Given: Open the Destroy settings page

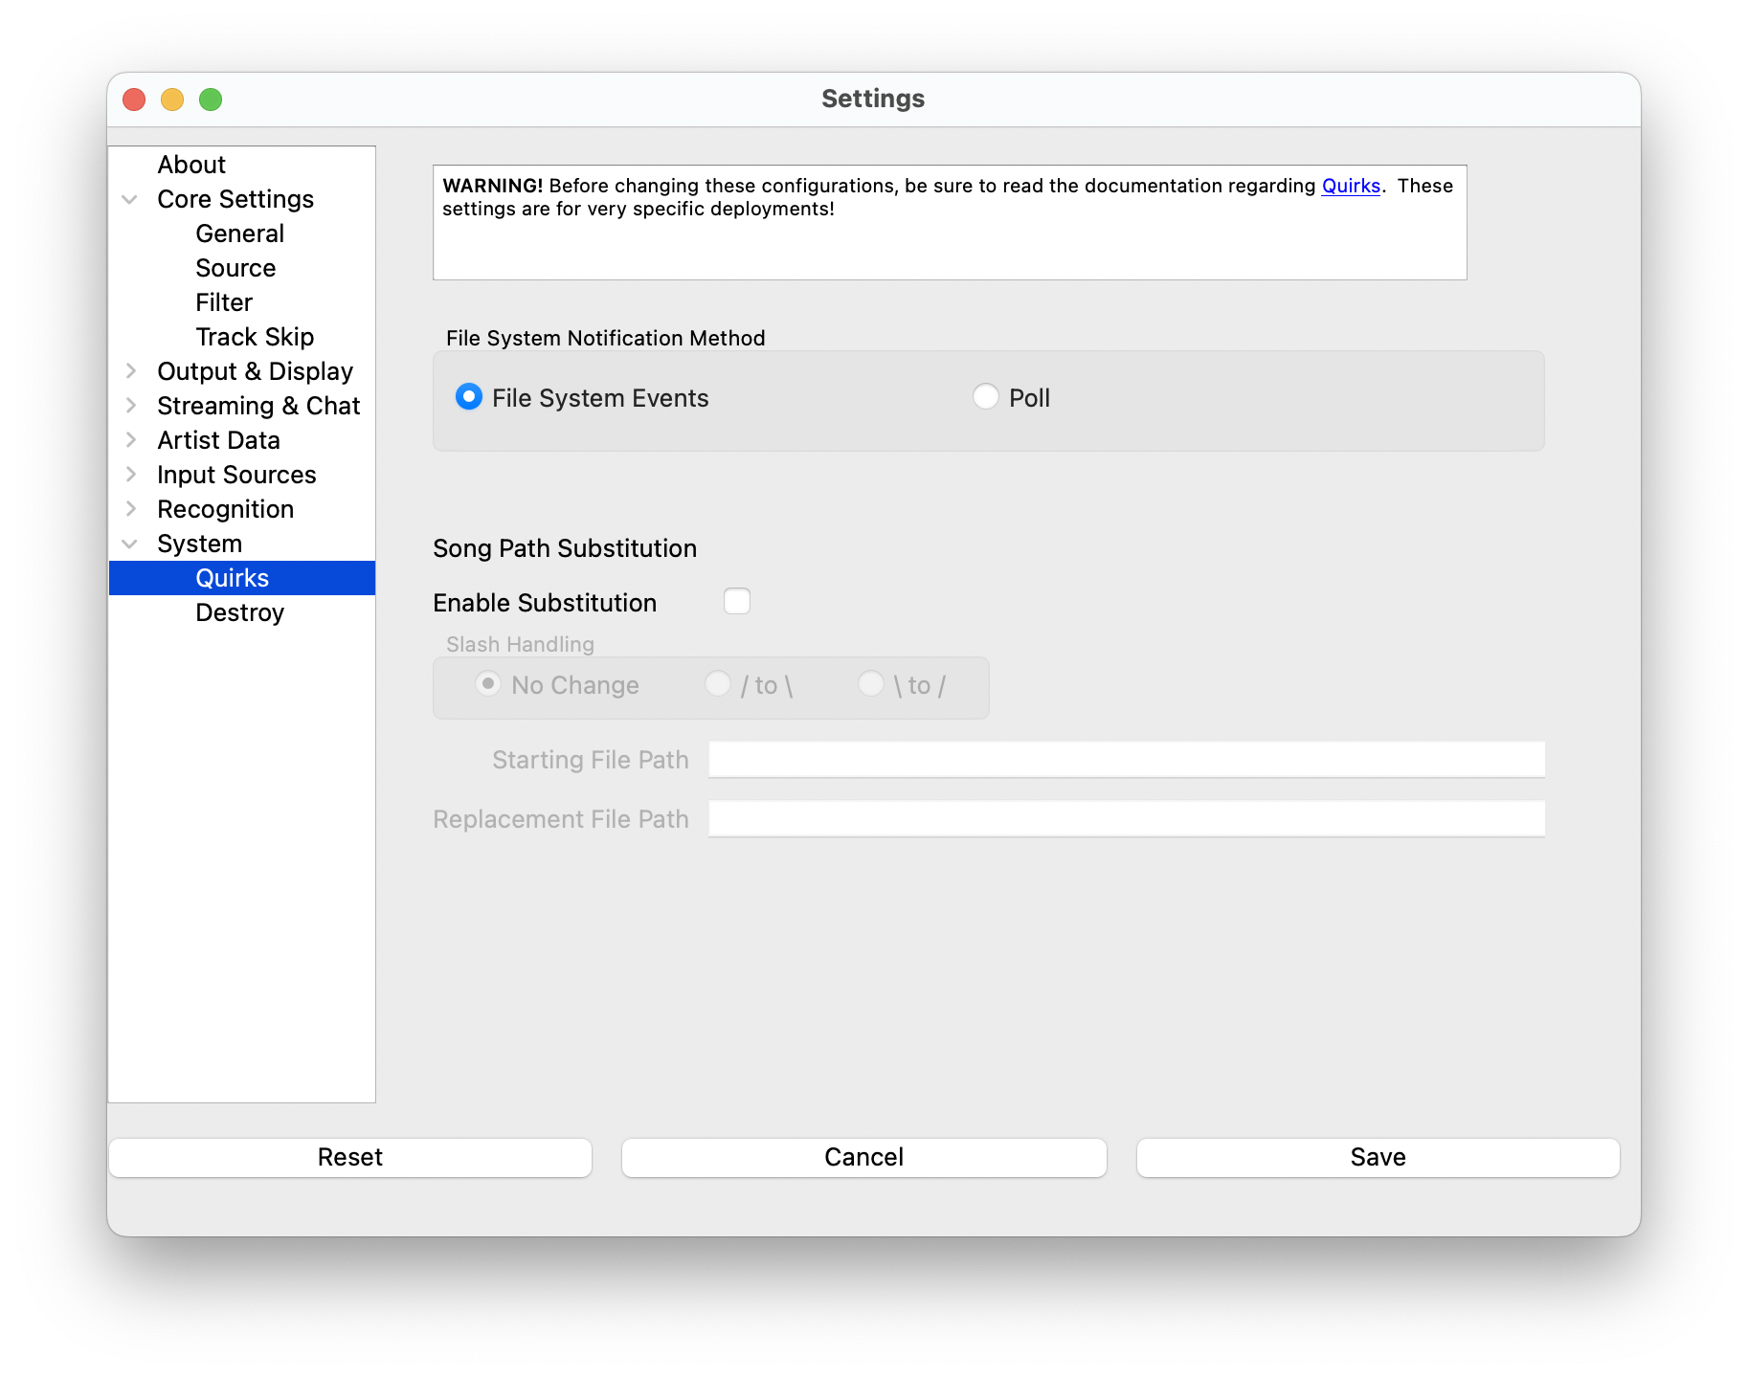Looking at the screenshot, I should tap(239, 612).
